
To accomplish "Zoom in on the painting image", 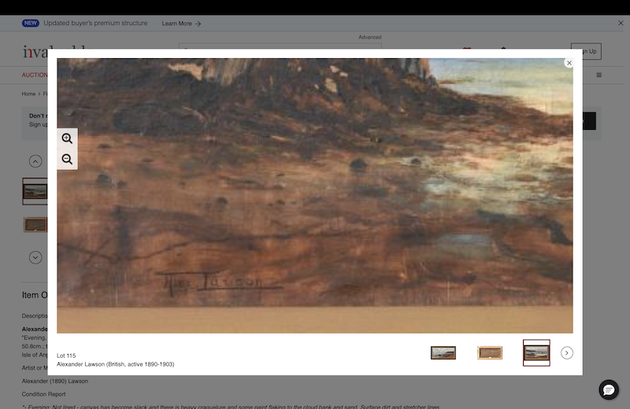I will 67,138.
